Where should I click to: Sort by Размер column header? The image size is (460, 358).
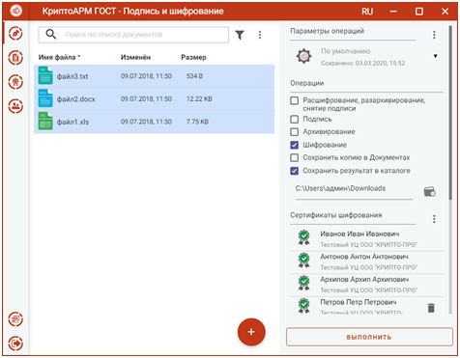[x=193, y=57]
